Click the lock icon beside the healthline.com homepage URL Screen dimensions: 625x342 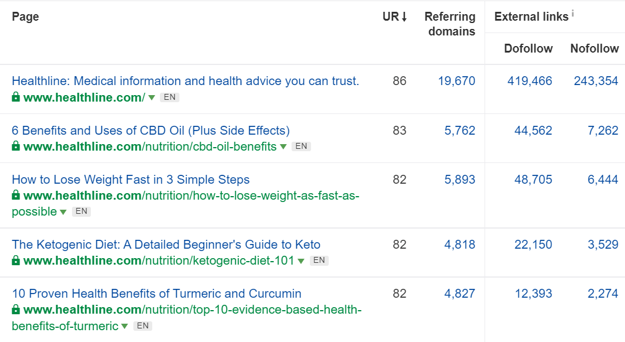pyautogui.click(x=16, y=97)
